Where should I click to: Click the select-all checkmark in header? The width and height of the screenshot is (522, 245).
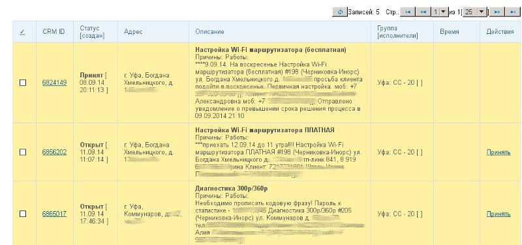22,32
